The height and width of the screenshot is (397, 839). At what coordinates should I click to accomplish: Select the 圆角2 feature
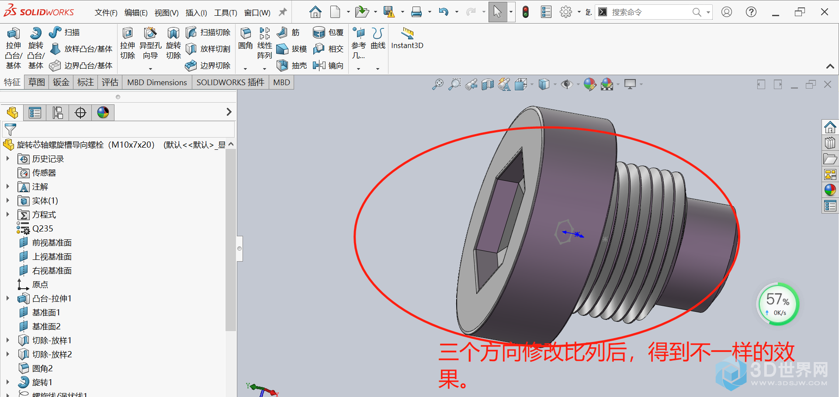click(x=36, y=369)
